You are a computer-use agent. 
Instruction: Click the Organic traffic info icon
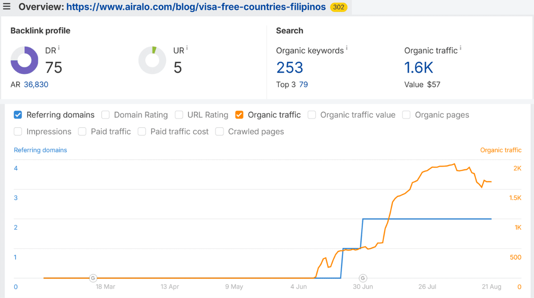click(x=461, y=48)
